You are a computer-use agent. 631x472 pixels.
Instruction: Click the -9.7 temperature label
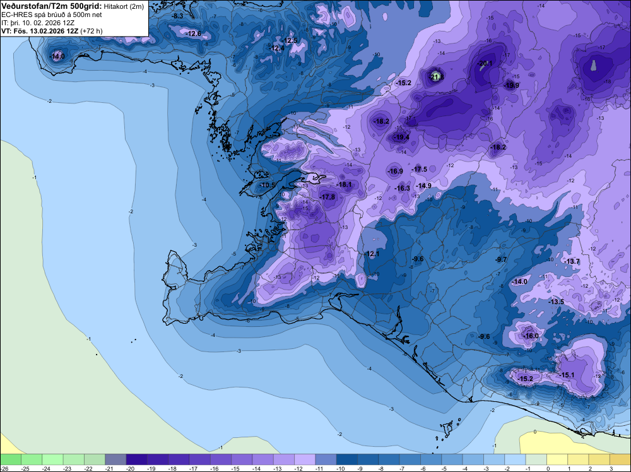pos(501,259)
